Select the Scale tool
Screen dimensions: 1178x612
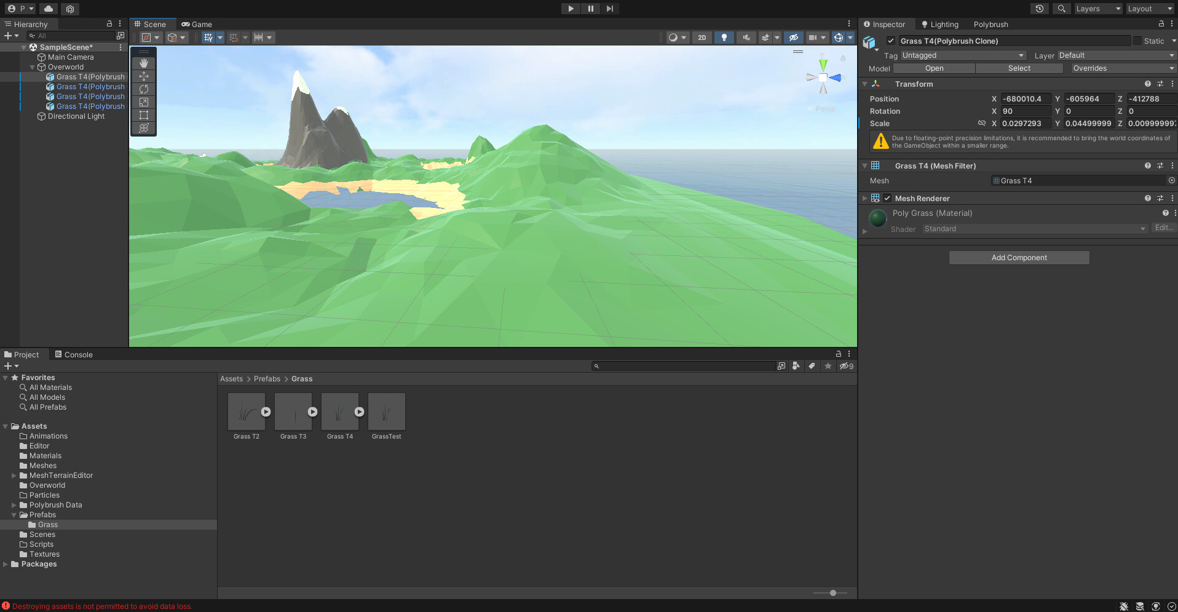tap(143, 102)
